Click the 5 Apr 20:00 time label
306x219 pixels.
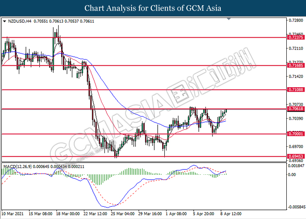pos(204,214)
